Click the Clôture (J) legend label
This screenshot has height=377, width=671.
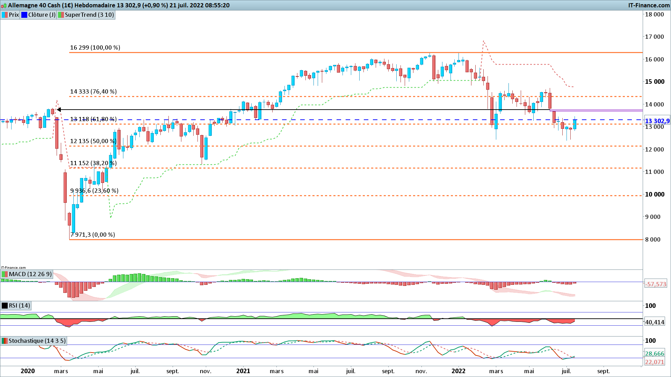coord(42,15)
